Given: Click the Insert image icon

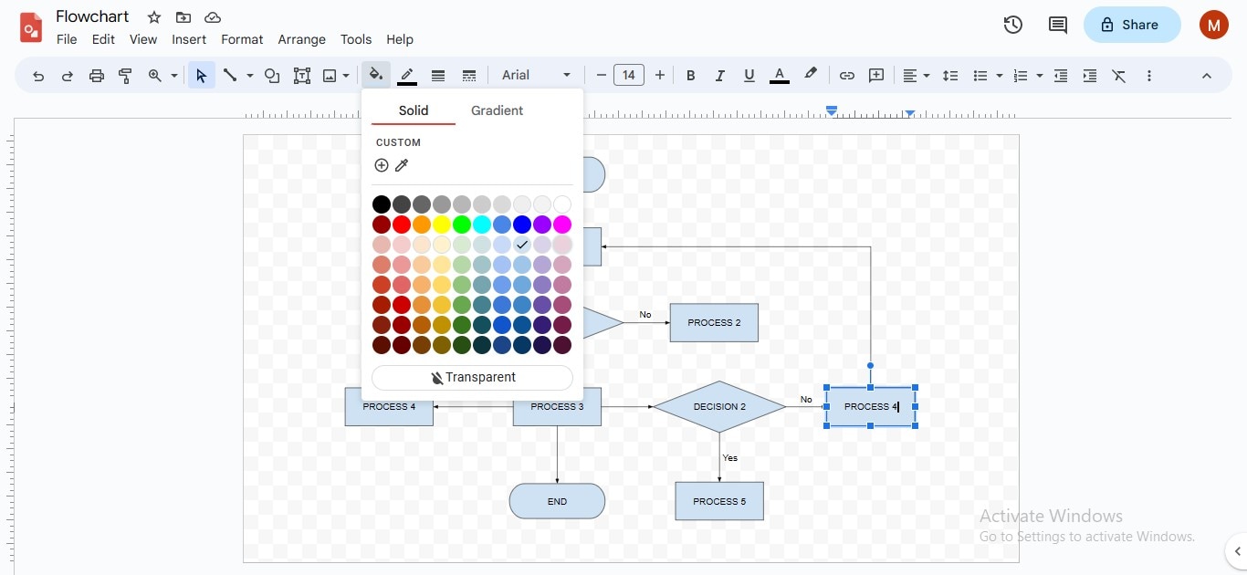Looking at the screenshot, I should [x=330, y=76].
